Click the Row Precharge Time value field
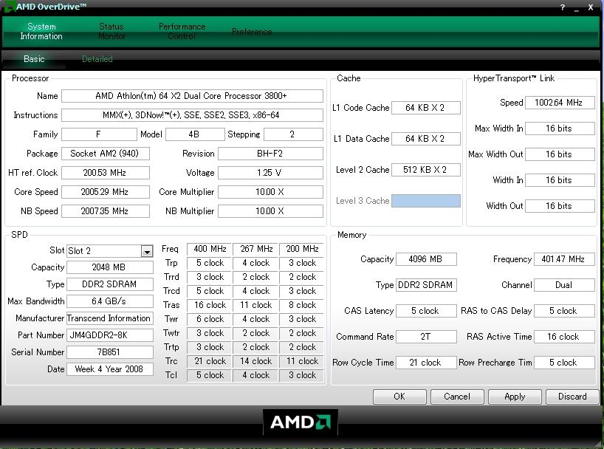Screen dimensions: 604x449 tap(564, 363)
